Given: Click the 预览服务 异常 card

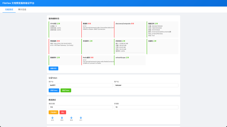Looking at the screenshot, I should [x=64, y=46].
